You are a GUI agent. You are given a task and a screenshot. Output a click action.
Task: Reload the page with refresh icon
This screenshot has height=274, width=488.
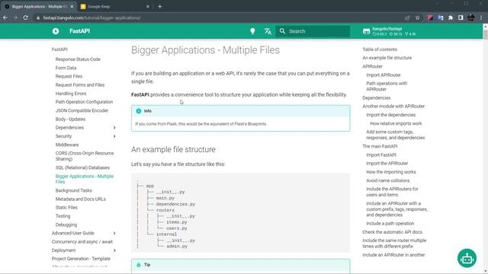[25, 18]
